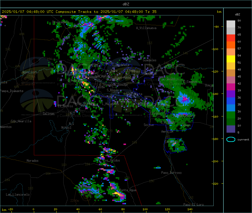Click the 'Guadales' place label

point(150,60)
